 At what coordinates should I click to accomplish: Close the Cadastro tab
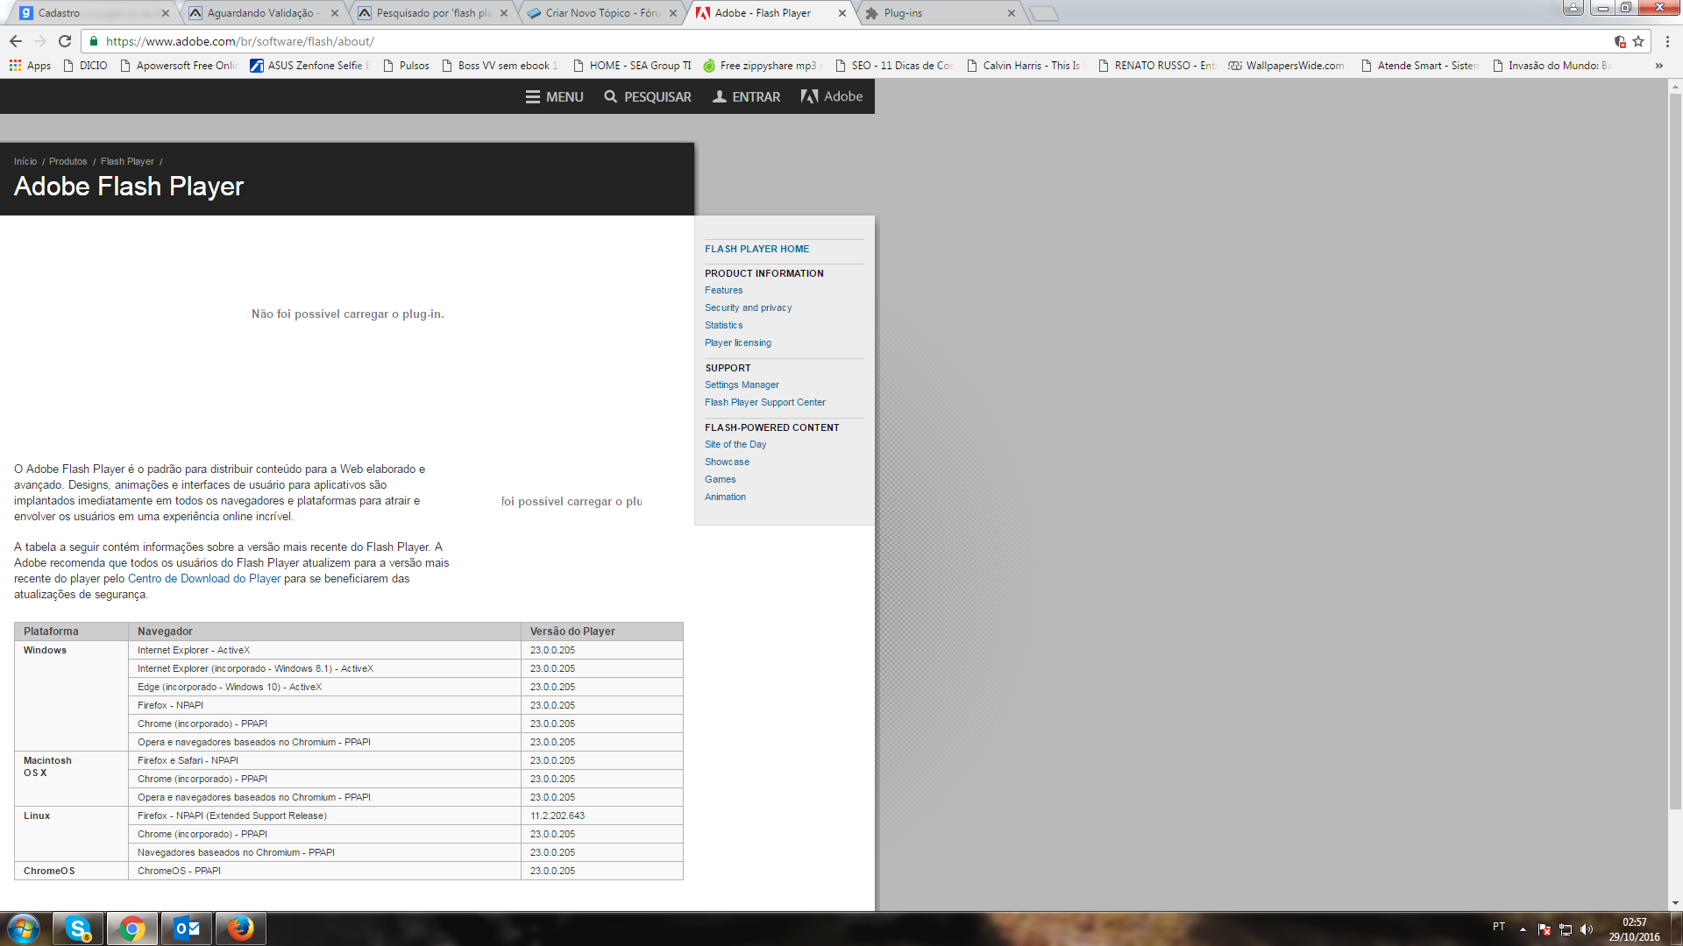coord(165,13)
